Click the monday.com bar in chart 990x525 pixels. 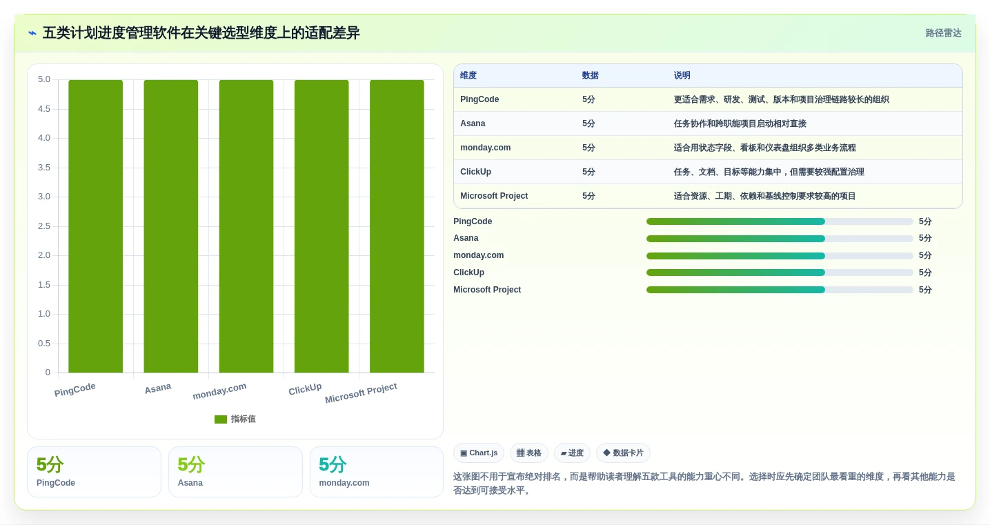point(246,226)
